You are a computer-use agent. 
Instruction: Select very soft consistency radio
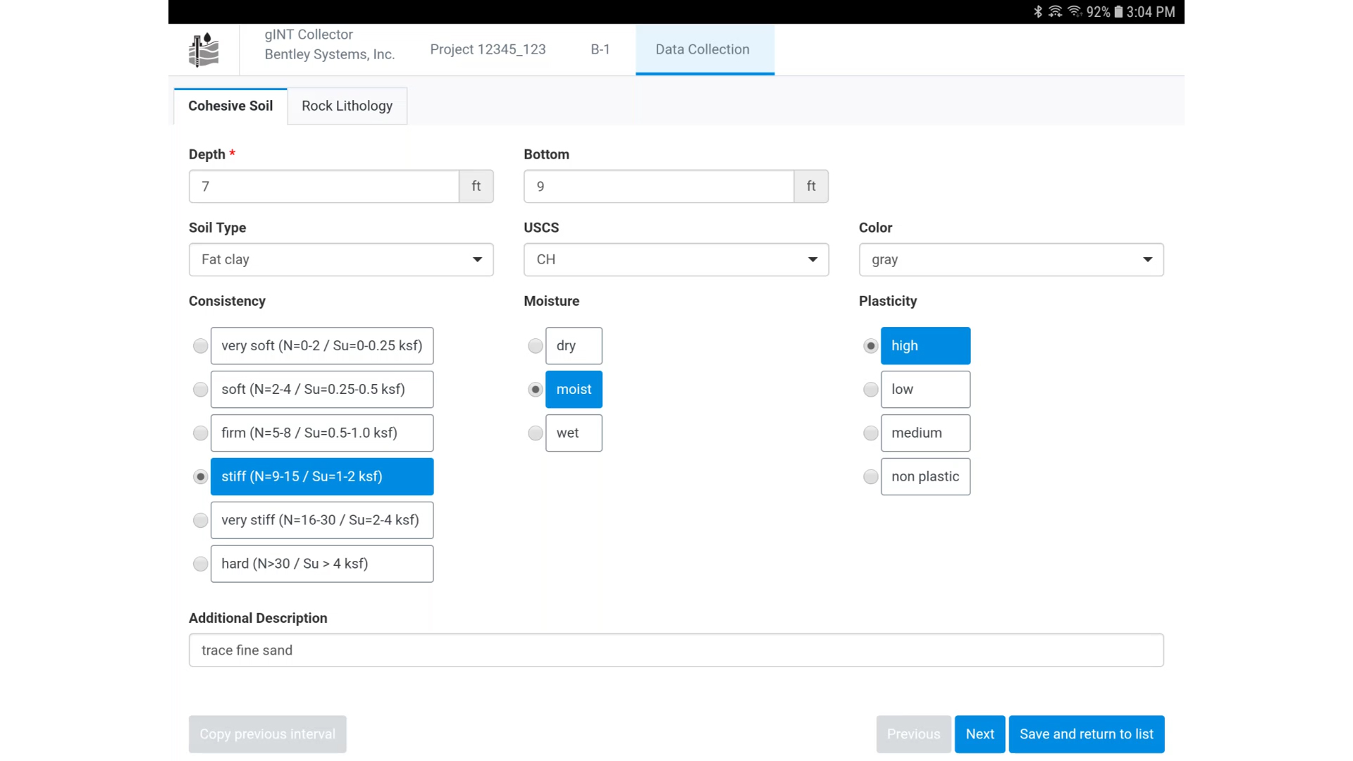pyautogui.click(x=201, y=346)
